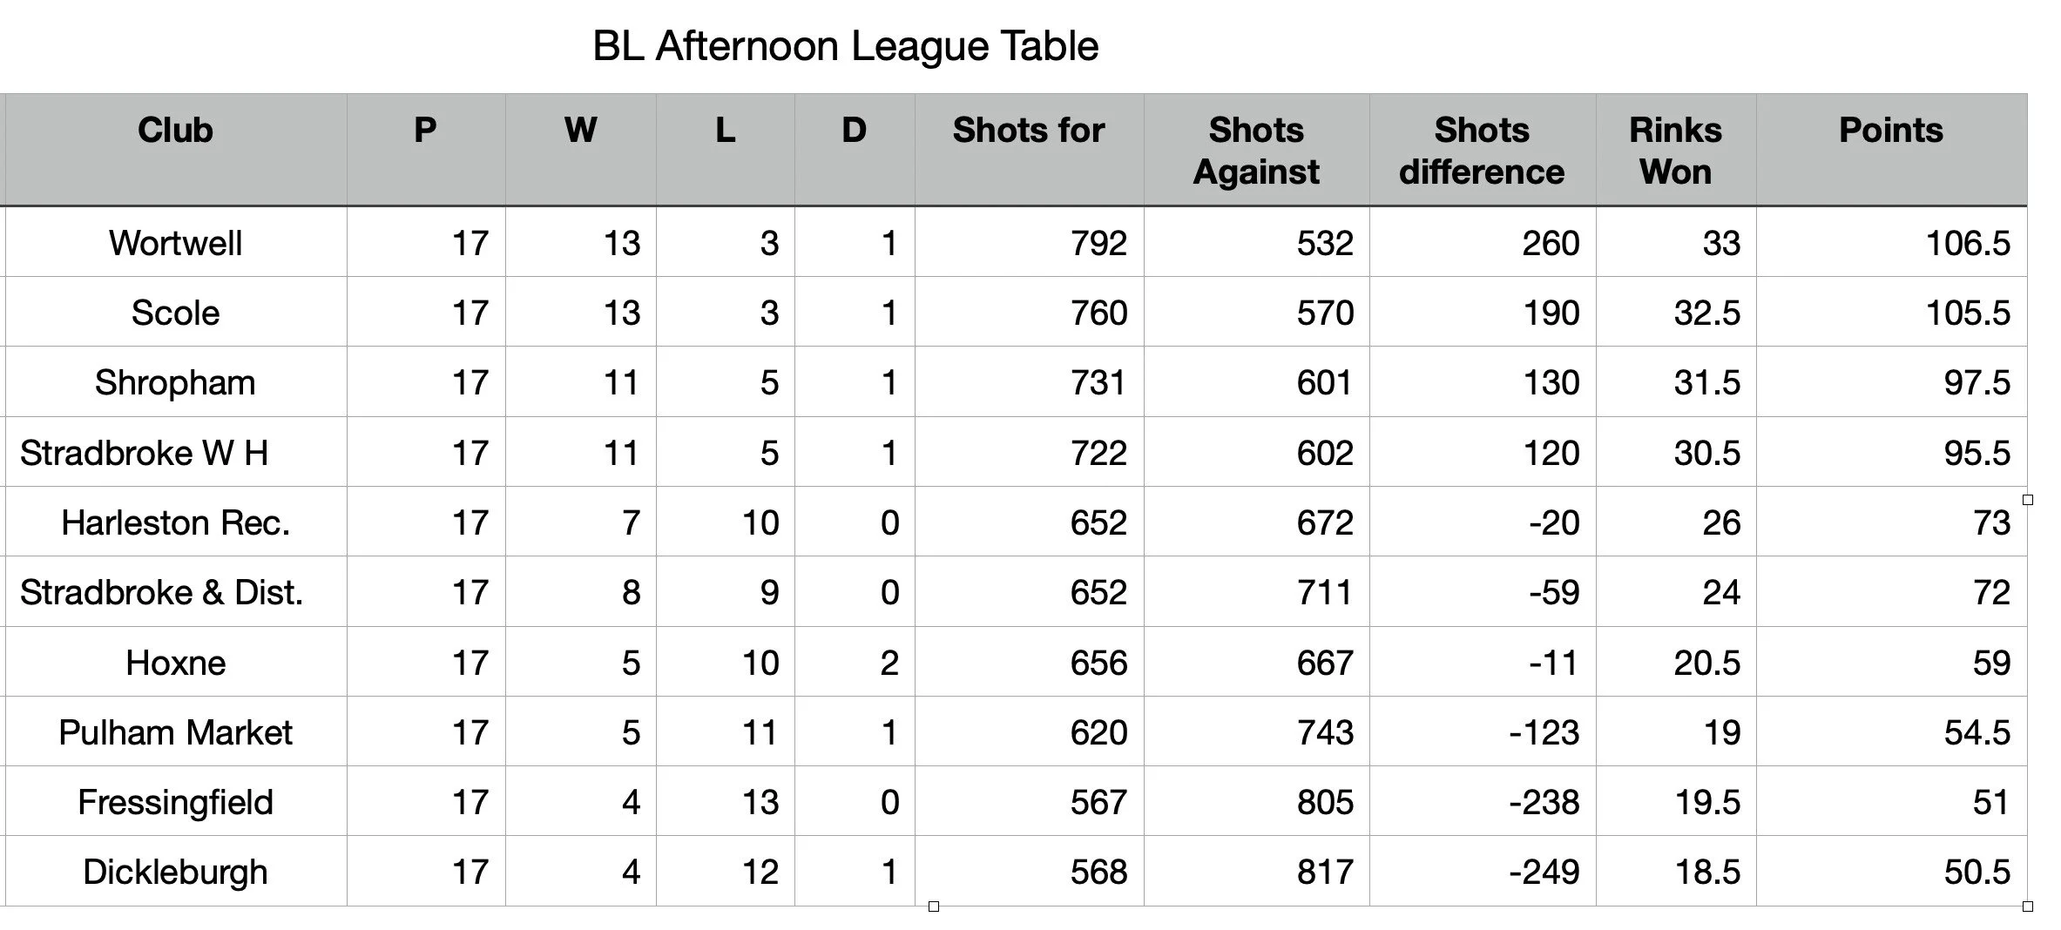Click Pulham Market club name cell
Viewport: 2061px width, 930px height.
(x=175, y=732)
